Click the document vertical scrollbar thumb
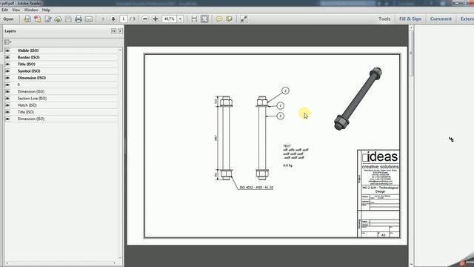This screenshot has width=474, height=267. pyautogui.click(x=411, y=53)
